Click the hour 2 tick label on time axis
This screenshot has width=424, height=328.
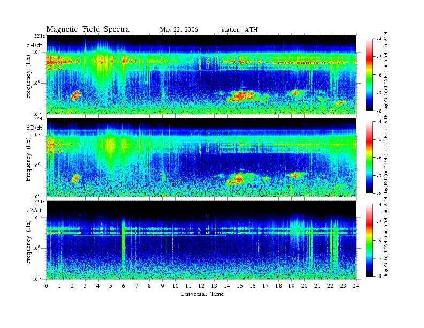72,286
